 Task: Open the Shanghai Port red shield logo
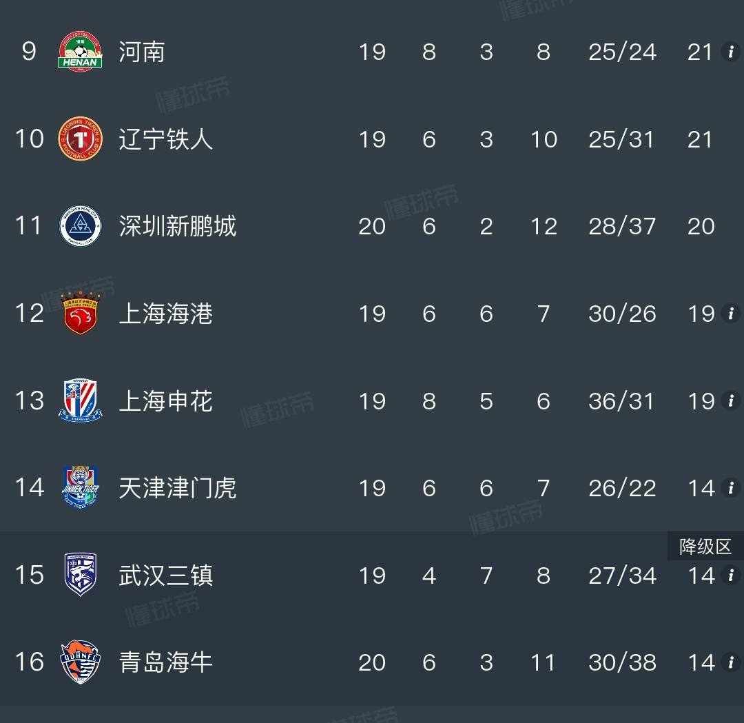[x=80, y=314]
